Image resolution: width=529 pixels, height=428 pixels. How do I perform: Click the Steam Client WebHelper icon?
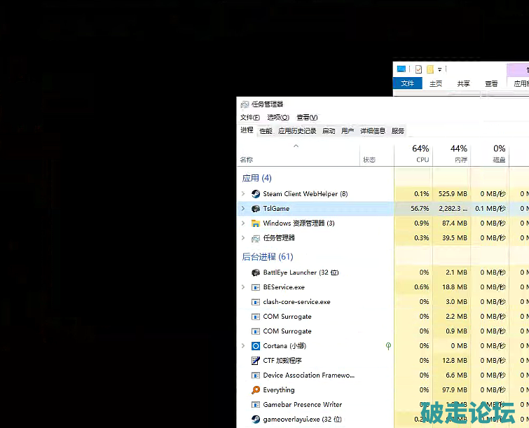point(256,194)
